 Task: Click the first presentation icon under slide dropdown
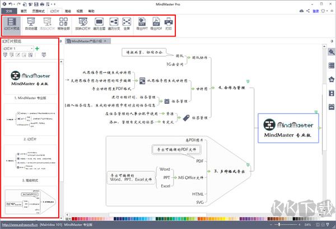point(6,55)
